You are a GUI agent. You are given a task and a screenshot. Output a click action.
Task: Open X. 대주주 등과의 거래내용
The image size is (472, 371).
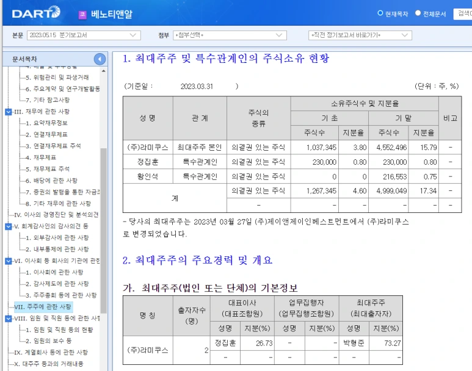[x=48, y=364]
